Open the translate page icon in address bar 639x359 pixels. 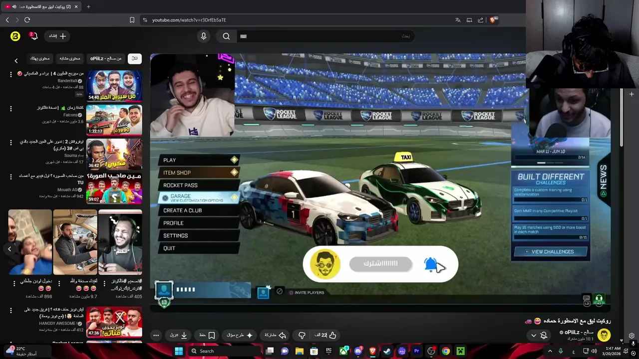458,20
